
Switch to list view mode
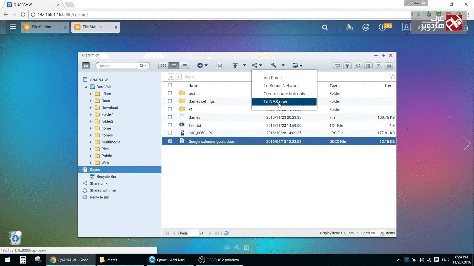pyautogui.click(x=174, y=66)
